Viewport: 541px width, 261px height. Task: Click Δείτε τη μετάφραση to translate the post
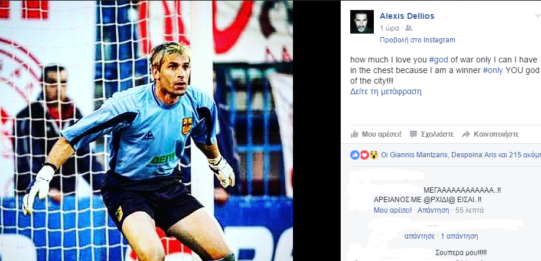click(386, 92)
